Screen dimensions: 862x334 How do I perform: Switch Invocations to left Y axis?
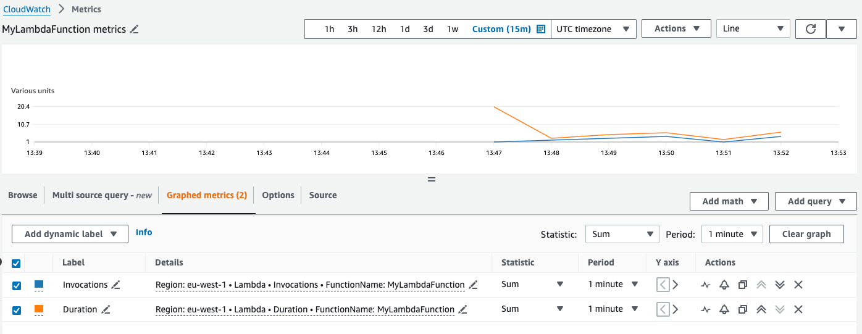click(663, 285)
